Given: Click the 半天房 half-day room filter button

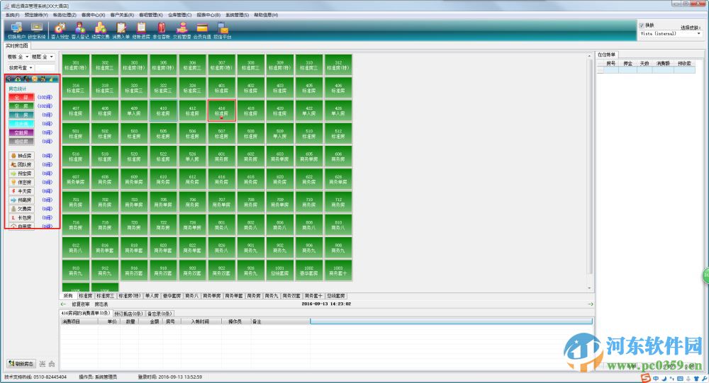Looking at the screenshot, I should (x=21, y=191).
